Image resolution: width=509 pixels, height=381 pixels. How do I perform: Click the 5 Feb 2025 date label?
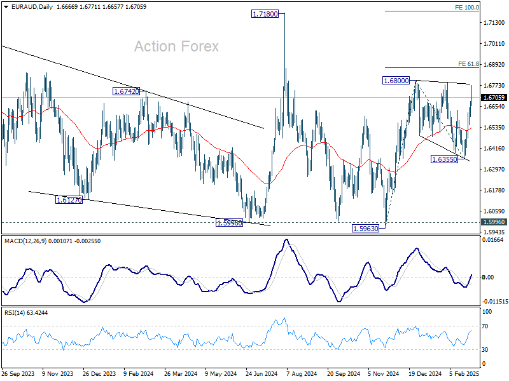(x=464, y=373)
